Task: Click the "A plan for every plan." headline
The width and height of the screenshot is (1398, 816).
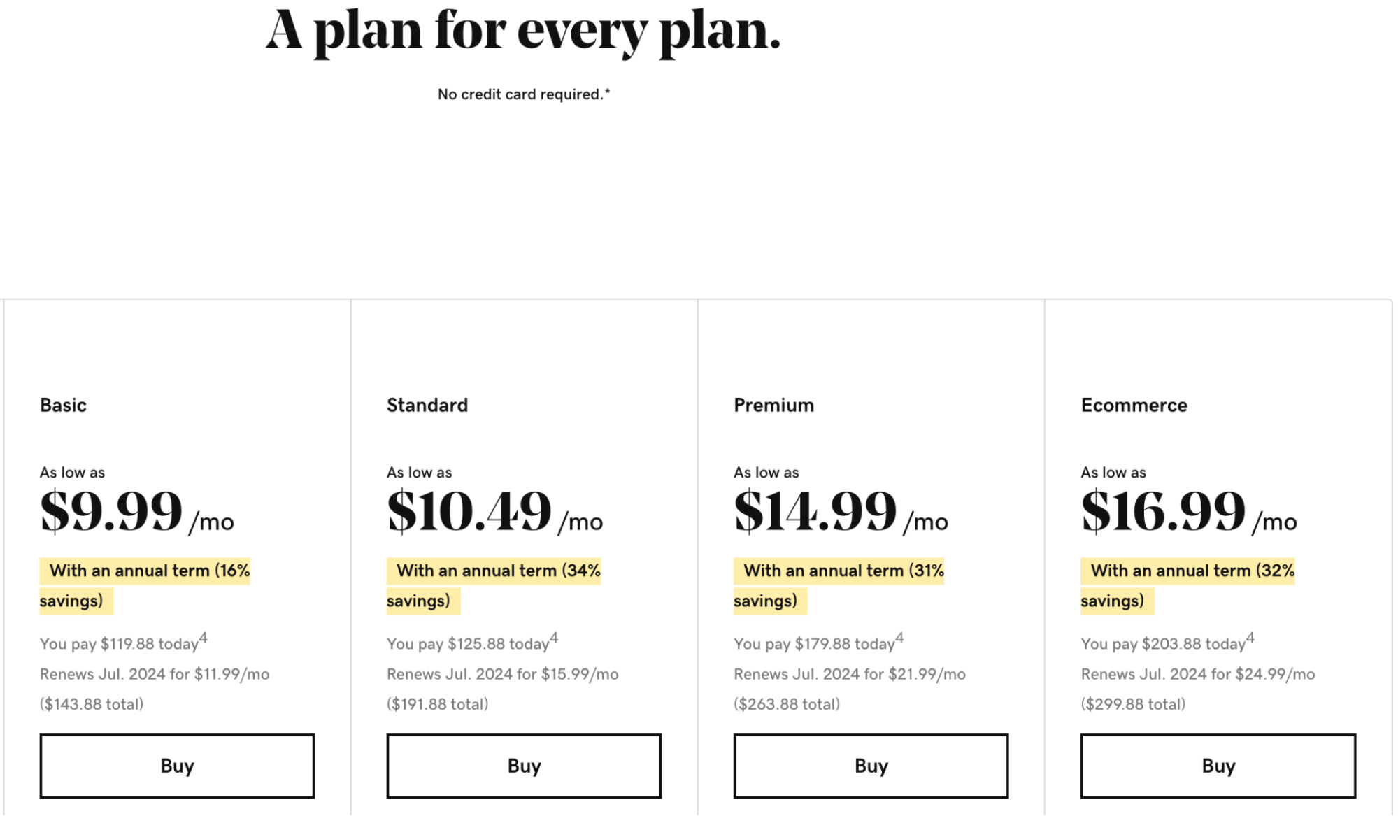Action: [x=523, y=31]
